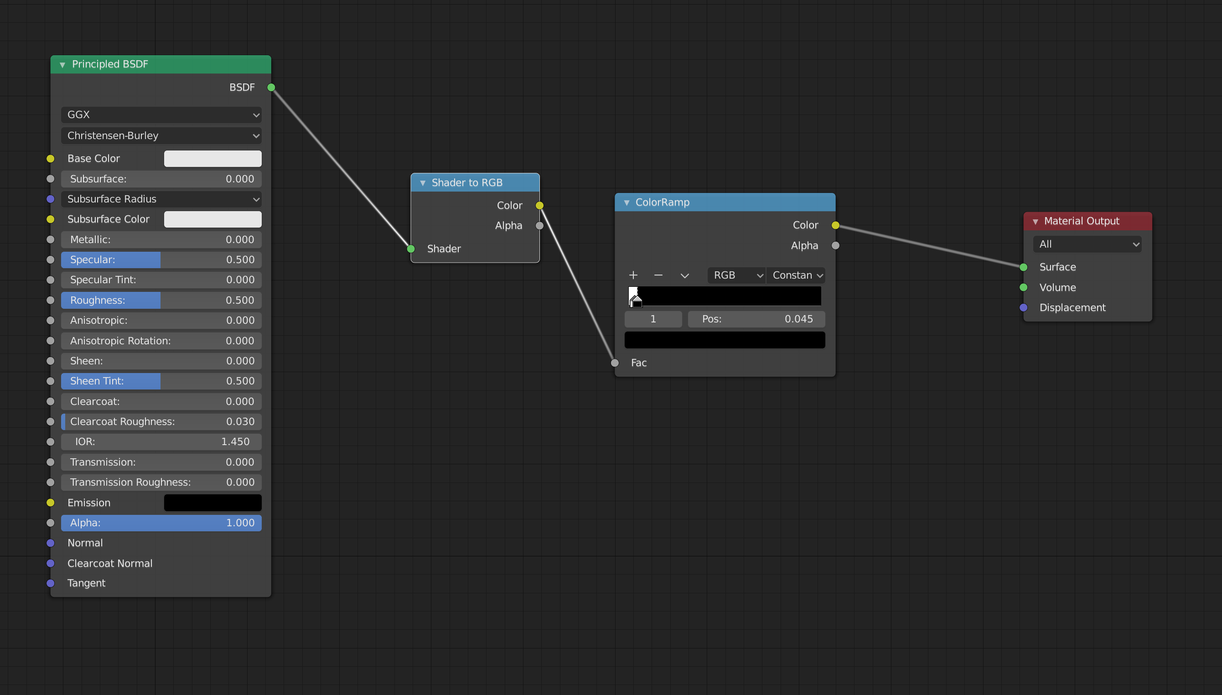Open the ColorRamp tools chevron menu
This screenshot has height=695, width=1222.
point(684,275)
